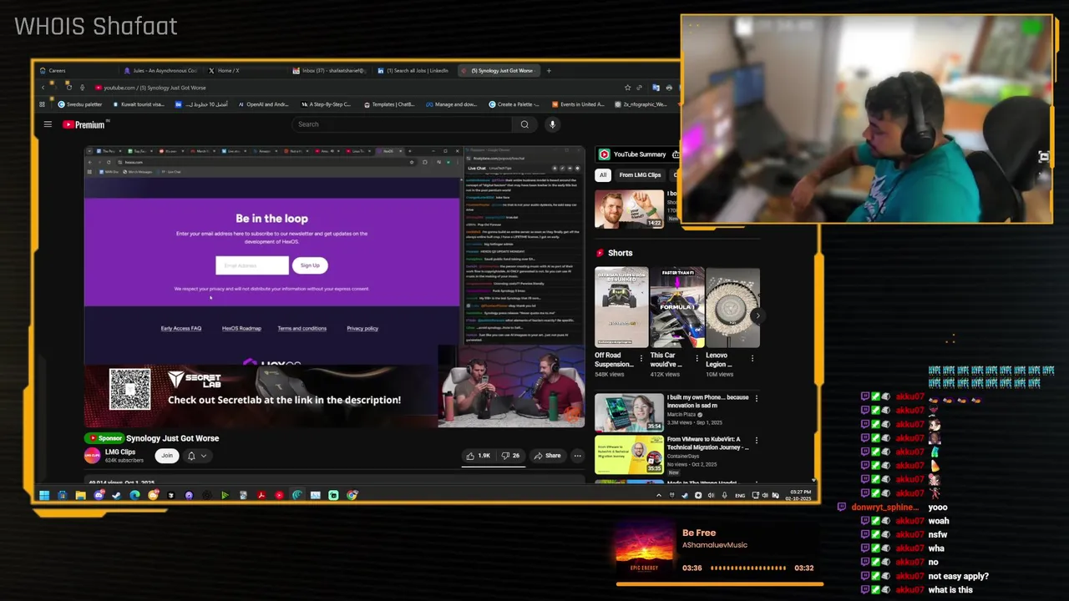Open taskbar clock showing 03:27 PM
The width and height of the screenshot is (1069, 601).
[x=799, y=496]
